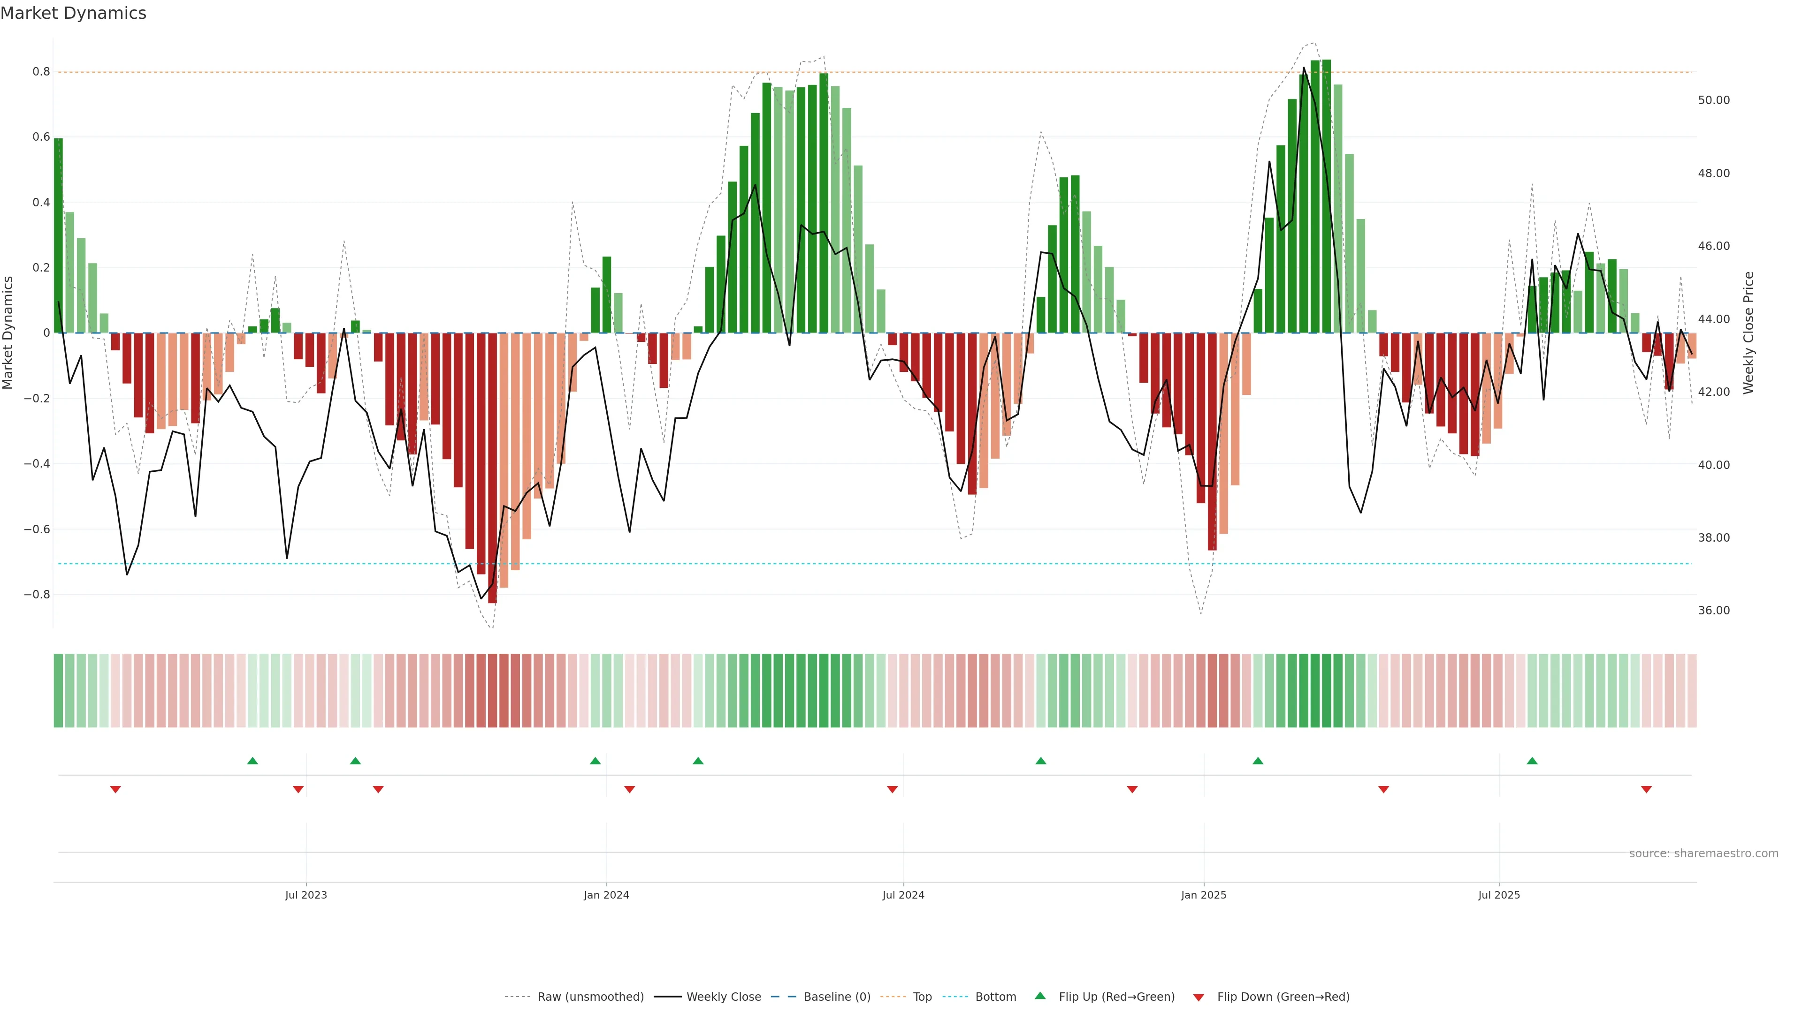Click the Market Dynamics chart title

click(74, 13)
